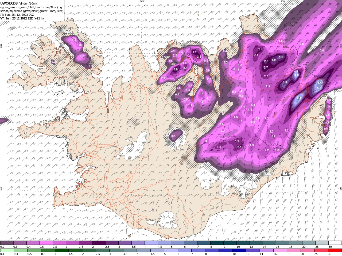This screenshot has width=342, height=256.
Task: Pick upper legend swatch between 10 and 12
Action: pyautogui.click(x=243, y=243)
